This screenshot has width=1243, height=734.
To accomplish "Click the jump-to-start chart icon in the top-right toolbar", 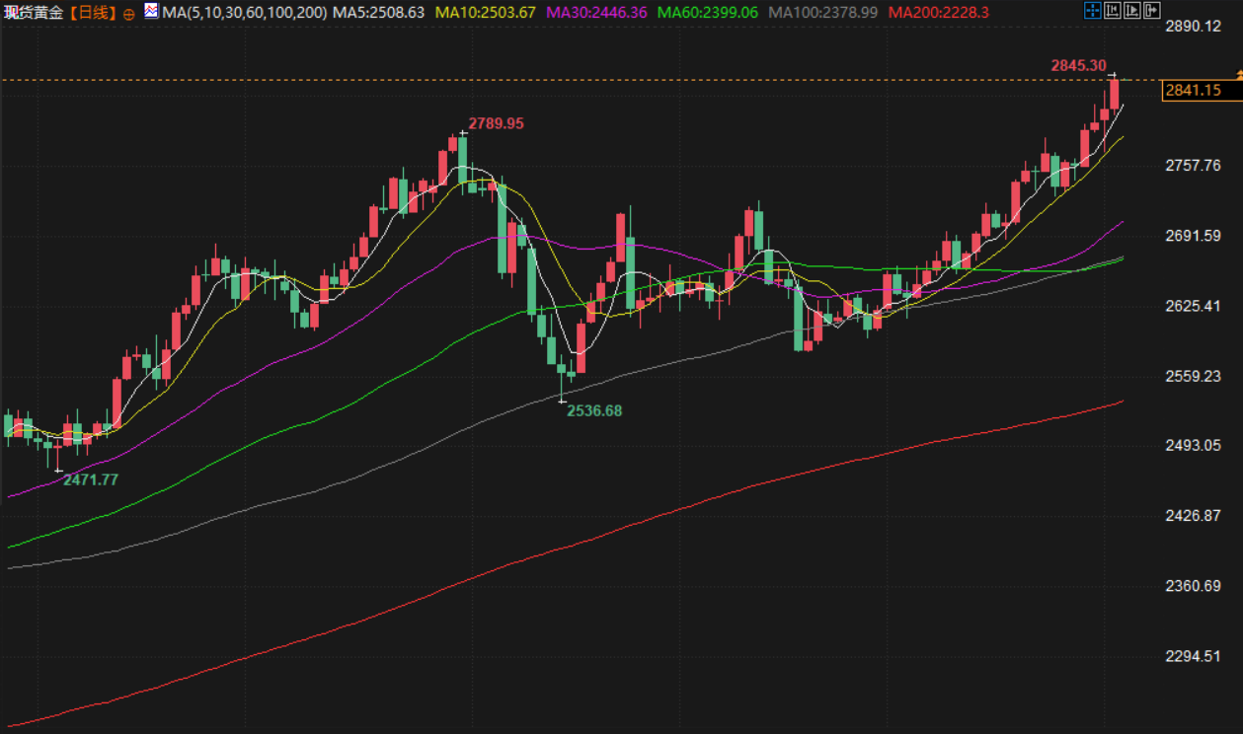I will point(1112,12).
